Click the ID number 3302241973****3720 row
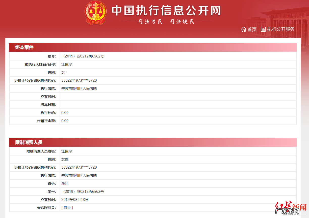The width and height of the screenshot is (309, 218). (79, 80)
